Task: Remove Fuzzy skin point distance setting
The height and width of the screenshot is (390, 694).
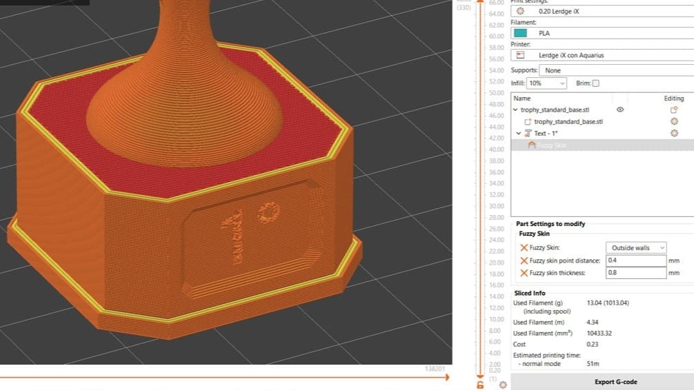Action: coord(524,260)
